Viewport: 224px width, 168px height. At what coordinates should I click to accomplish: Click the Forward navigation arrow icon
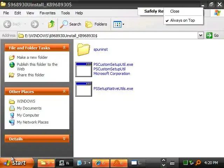[35, 24]
